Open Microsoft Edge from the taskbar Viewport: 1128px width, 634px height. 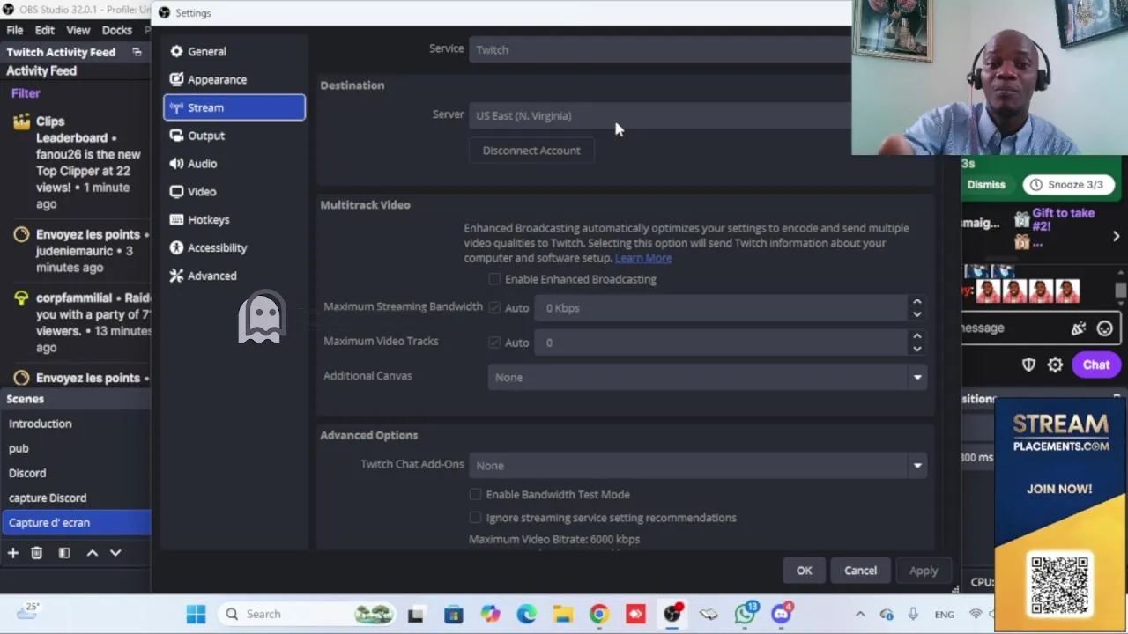click(x=526, y=614)
